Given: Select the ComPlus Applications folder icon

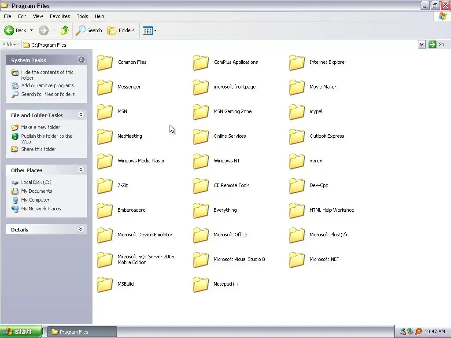Looking at the screenshot, I should coord(201,62).
